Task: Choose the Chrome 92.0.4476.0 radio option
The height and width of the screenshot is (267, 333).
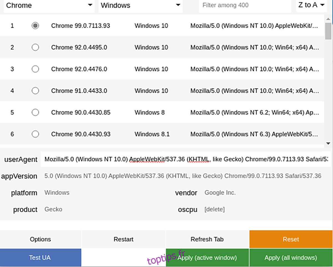Action: pos(35,69)
